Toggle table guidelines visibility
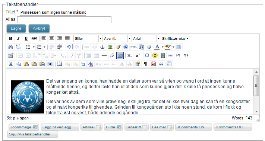This screenshot has width=265, height=141. click(x=120, y=55)
